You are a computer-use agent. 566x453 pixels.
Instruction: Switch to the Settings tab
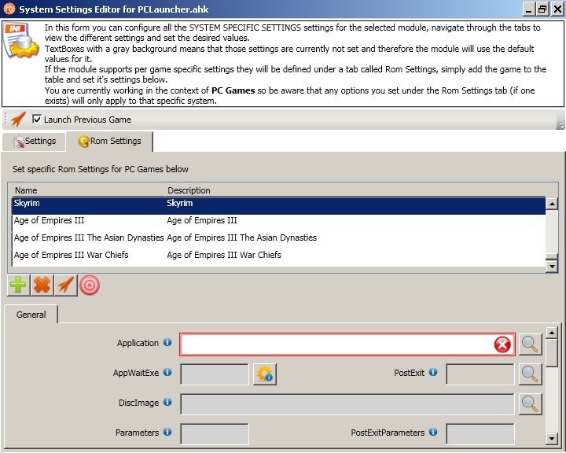click(35, 141)
